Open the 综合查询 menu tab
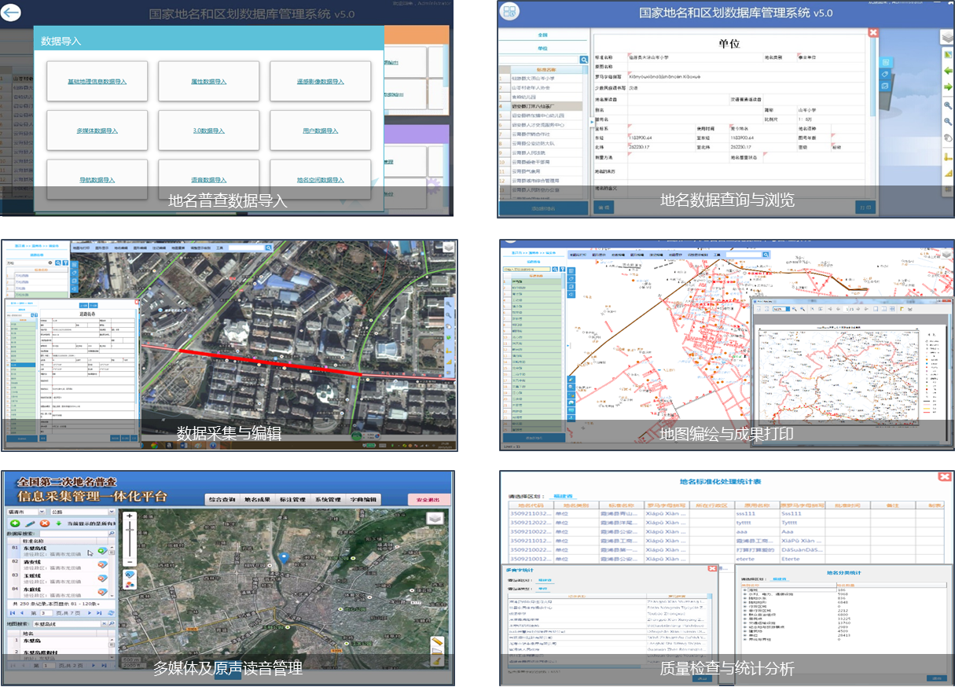The image size is (955, 687). point(221,499)
